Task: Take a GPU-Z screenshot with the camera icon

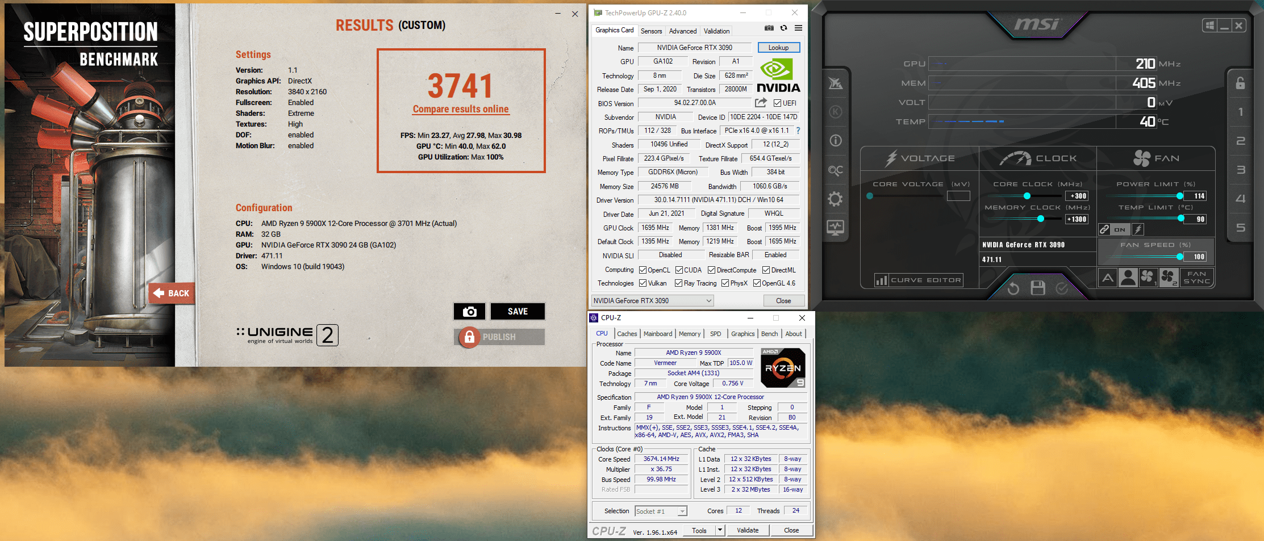Action: tap(769, 28)
